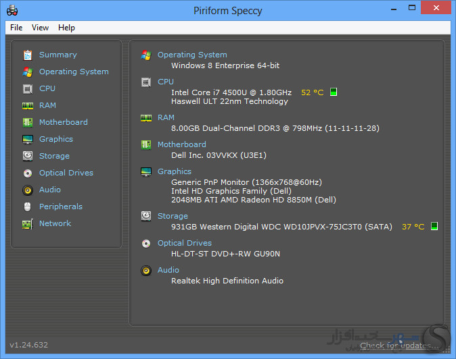Screen dimensions: 456x359
Task: Select Optical Drives in the sidebar
Action: click(x=66, y=173)
